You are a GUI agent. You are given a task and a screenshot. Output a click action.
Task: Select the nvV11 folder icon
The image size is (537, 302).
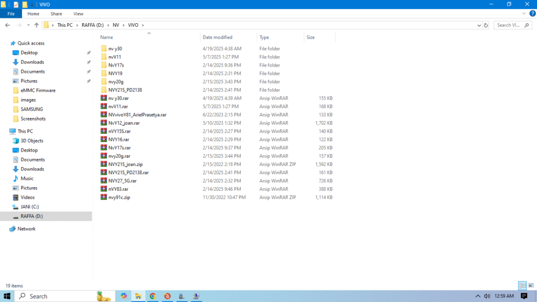[104, 57]
